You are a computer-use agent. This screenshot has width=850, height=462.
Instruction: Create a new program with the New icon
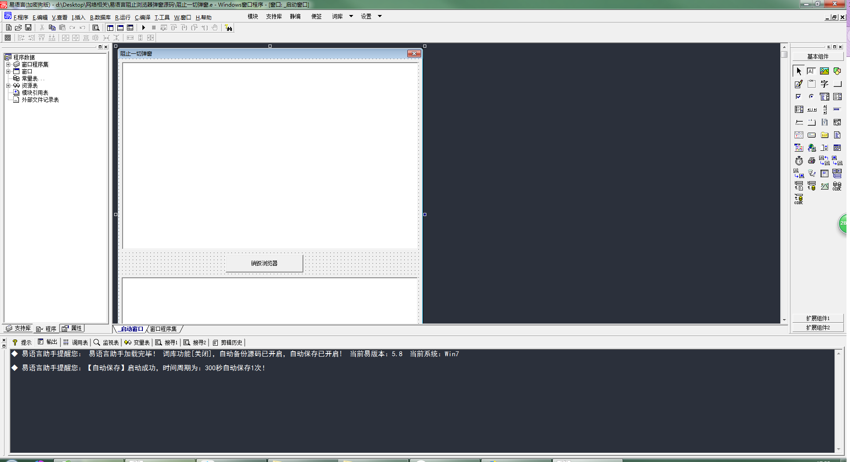coord(8,27)
